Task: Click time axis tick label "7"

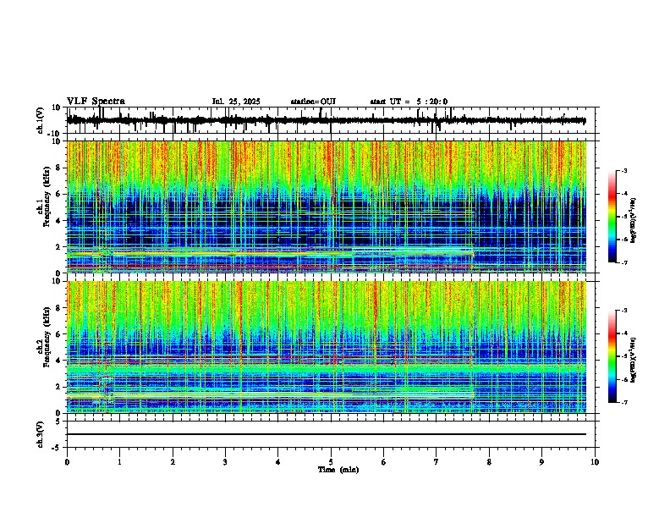Action: click(437, 462)
